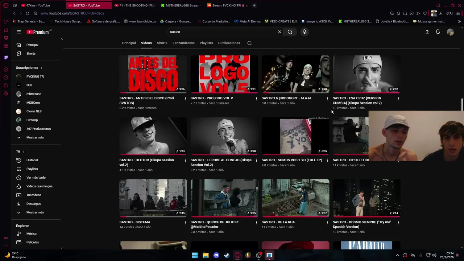
Task: Open a new browser tab with plus
Action: [x=254, y=5]
